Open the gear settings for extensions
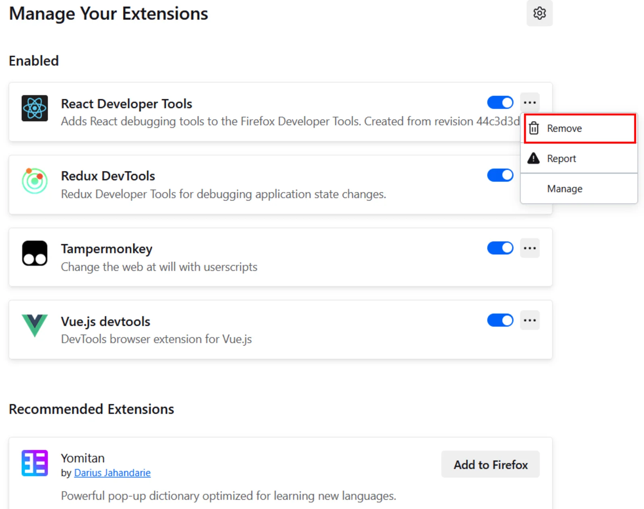The image size is (644, 509). click(539, 13)
